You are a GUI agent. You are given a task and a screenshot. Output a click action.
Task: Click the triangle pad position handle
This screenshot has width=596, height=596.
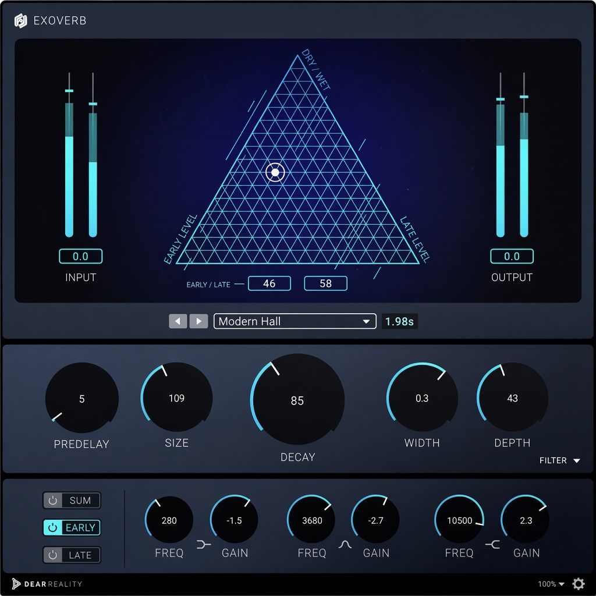pyautogui.click(x=275, y=172)
